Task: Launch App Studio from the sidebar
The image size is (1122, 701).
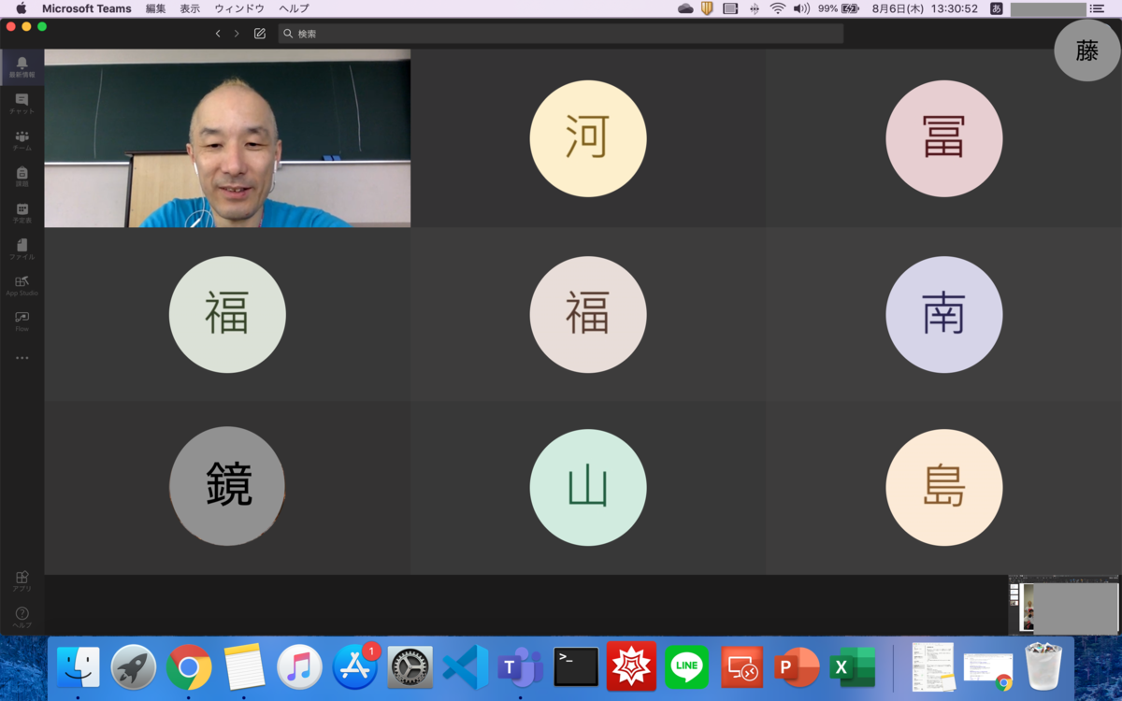Action: (x=22, y=285)
